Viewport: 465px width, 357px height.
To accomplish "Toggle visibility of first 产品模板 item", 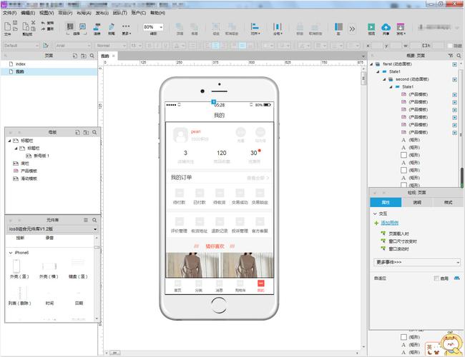I will click(x=454, y=94).
